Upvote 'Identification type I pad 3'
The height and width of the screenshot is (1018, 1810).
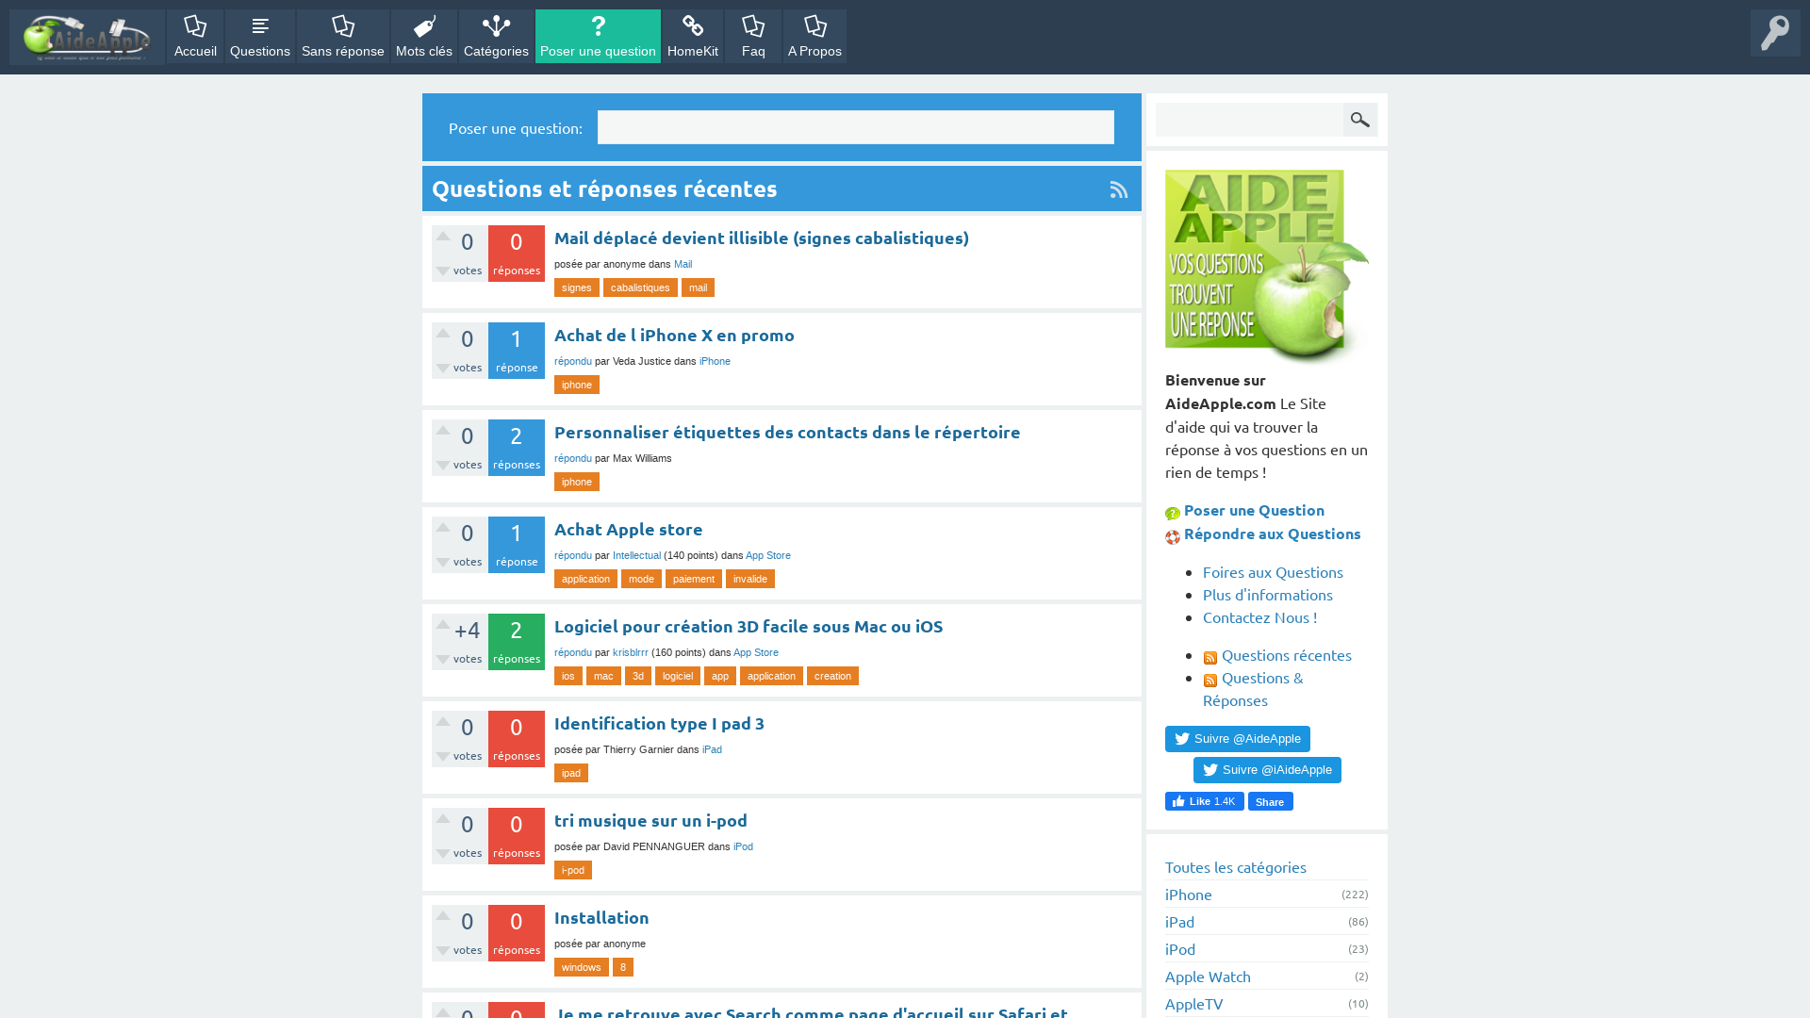pyautogui.click(x=442, y=722)
